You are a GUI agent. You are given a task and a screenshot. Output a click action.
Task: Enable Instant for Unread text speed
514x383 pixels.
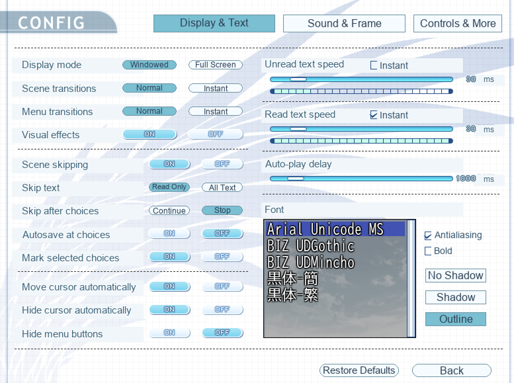point(374,65)
